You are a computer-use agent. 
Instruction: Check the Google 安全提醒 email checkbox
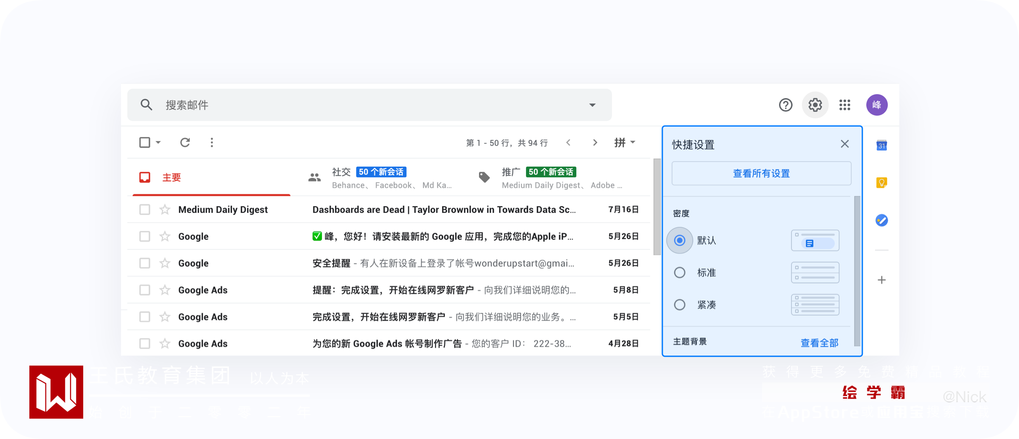point(145,263)
